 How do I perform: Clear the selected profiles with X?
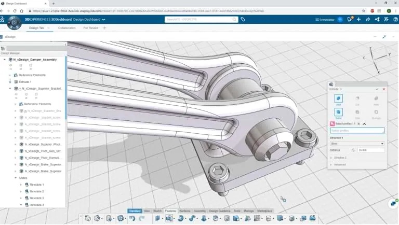tap(358, 124)
